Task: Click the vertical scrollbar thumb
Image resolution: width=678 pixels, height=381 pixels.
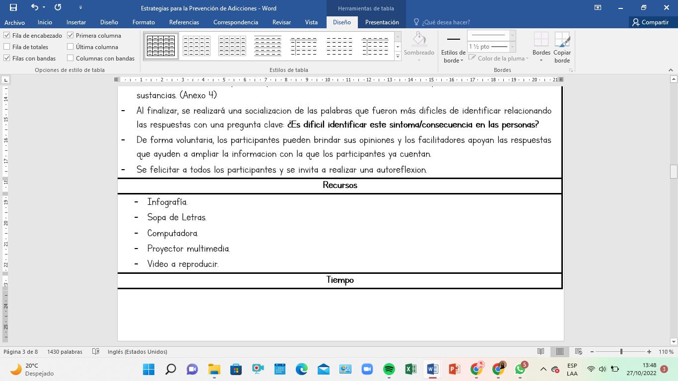Action: [x=674, y=171]
